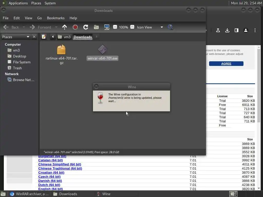263x197 pixels.
Task: Open Chinese Traditional (64 bit) link
Action: [x=60, y=168]
